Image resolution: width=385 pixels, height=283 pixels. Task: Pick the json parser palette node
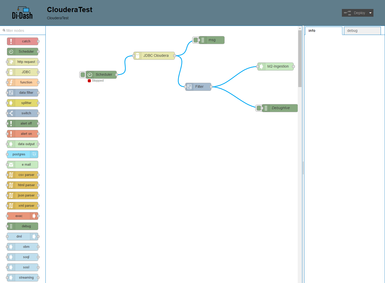(x=23, y=195)
